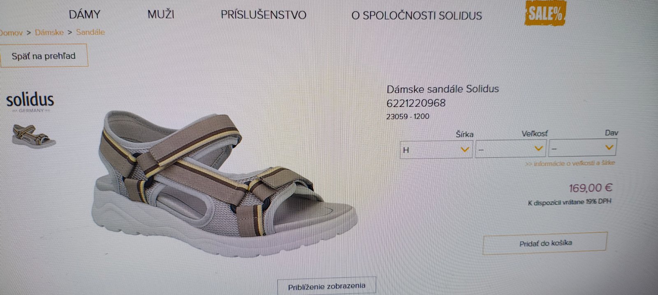The height and width of the screenshot is (295, 658).
Task: Open Sandále breadcrumb link
Action: pos(90,32)
